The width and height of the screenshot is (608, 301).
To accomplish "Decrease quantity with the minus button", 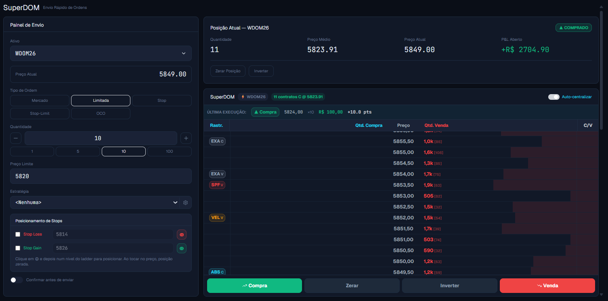I will click(x=16, y=138).
